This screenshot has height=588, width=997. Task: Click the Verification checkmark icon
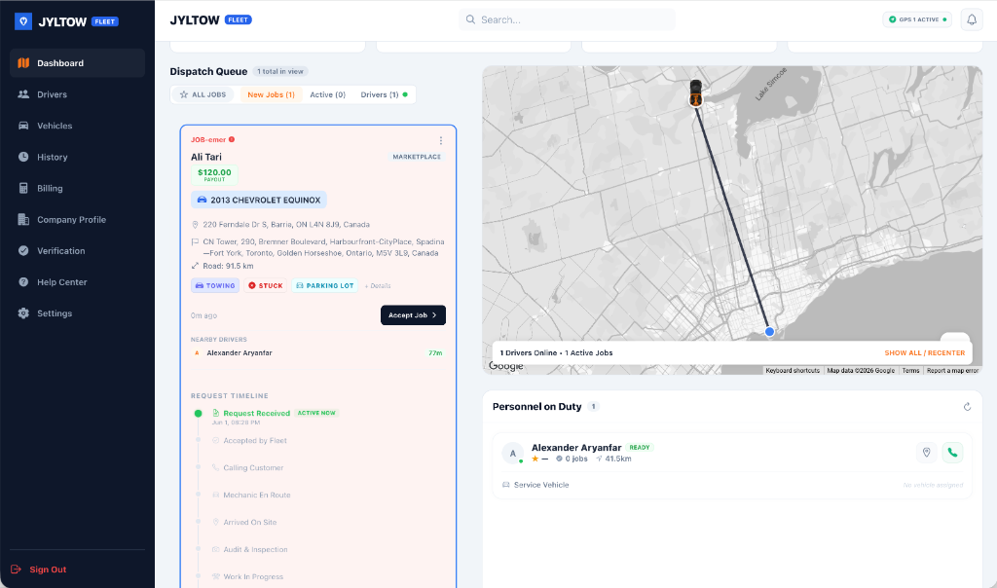coord(23,250)
